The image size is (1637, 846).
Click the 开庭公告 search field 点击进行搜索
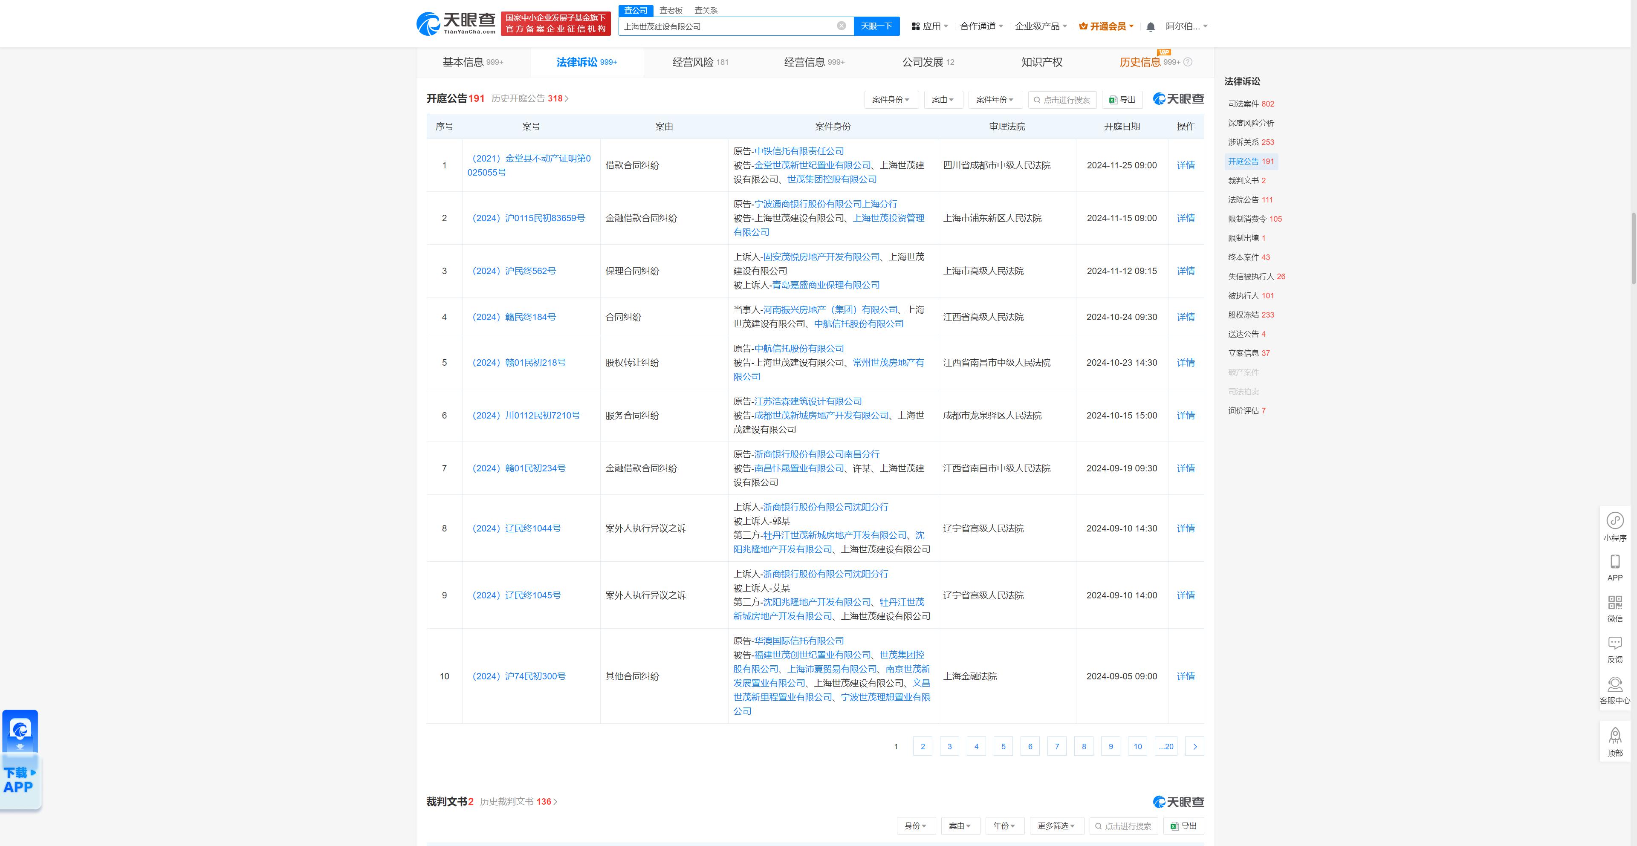1062,100
